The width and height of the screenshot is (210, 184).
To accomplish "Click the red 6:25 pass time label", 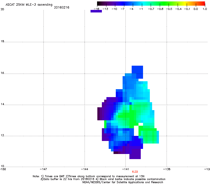I will (x=135, y=172).
